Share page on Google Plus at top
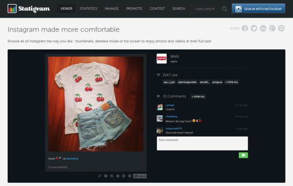The width and height of the screenshot is (293, 186). click(x=272, y=28)
